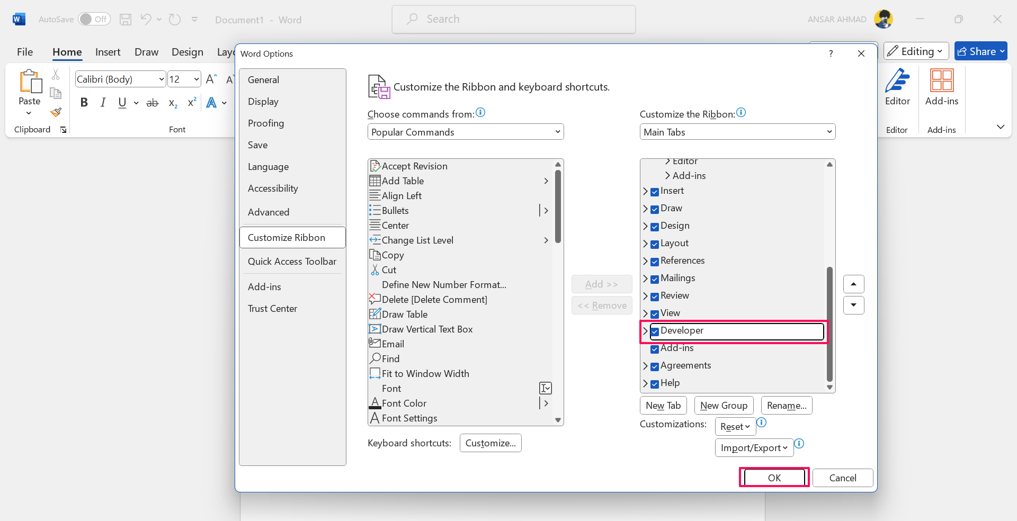Uncheck the Draw tab checkbox

tap(655, 209)
